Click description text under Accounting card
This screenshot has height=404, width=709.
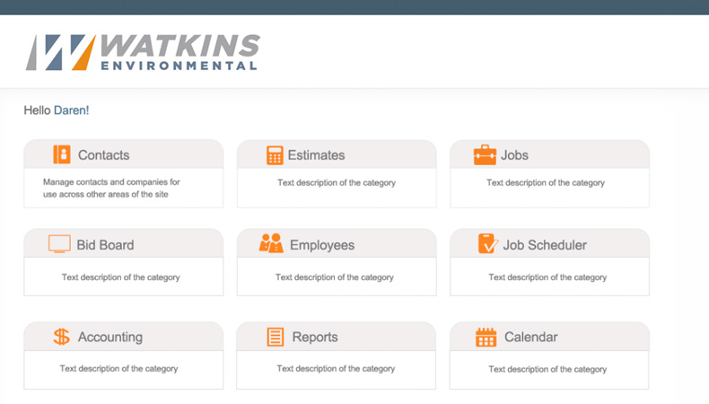pyautogui.click(x=119, y=369)
